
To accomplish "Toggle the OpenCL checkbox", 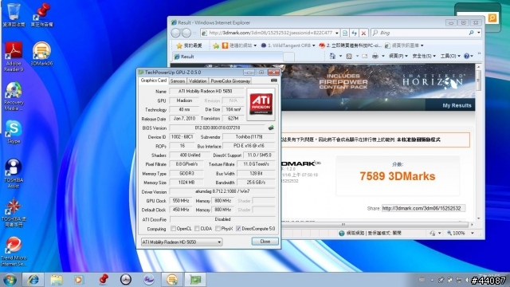I will click(174, 229).
